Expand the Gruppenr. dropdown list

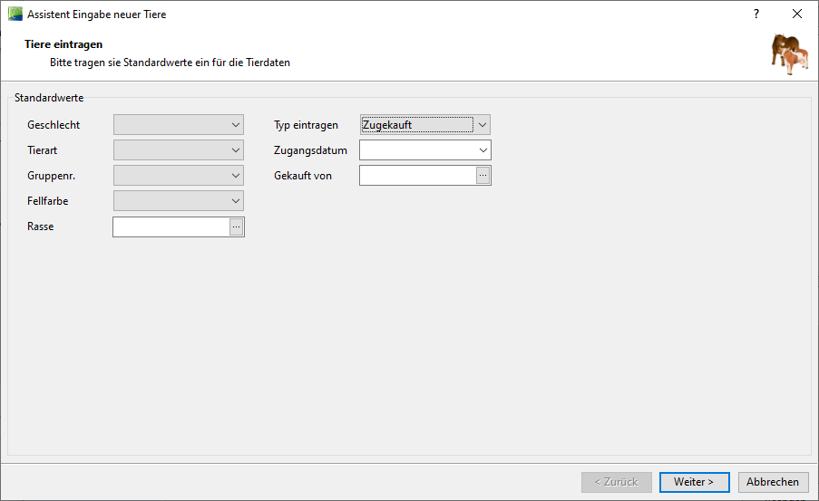pos(236,176)
